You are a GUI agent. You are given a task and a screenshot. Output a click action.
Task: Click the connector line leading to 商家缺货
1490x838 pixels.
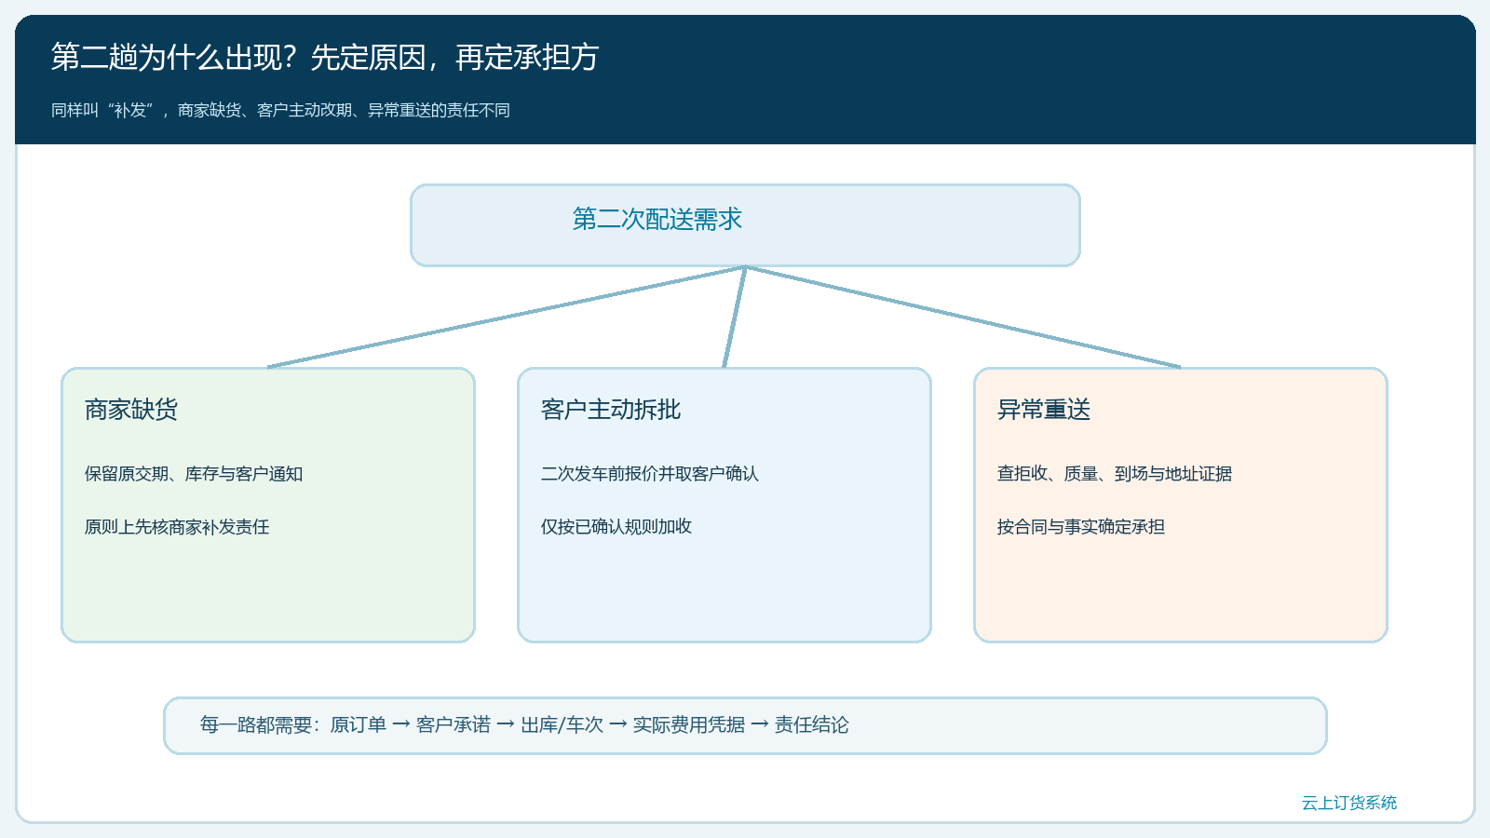pos(507,317)
